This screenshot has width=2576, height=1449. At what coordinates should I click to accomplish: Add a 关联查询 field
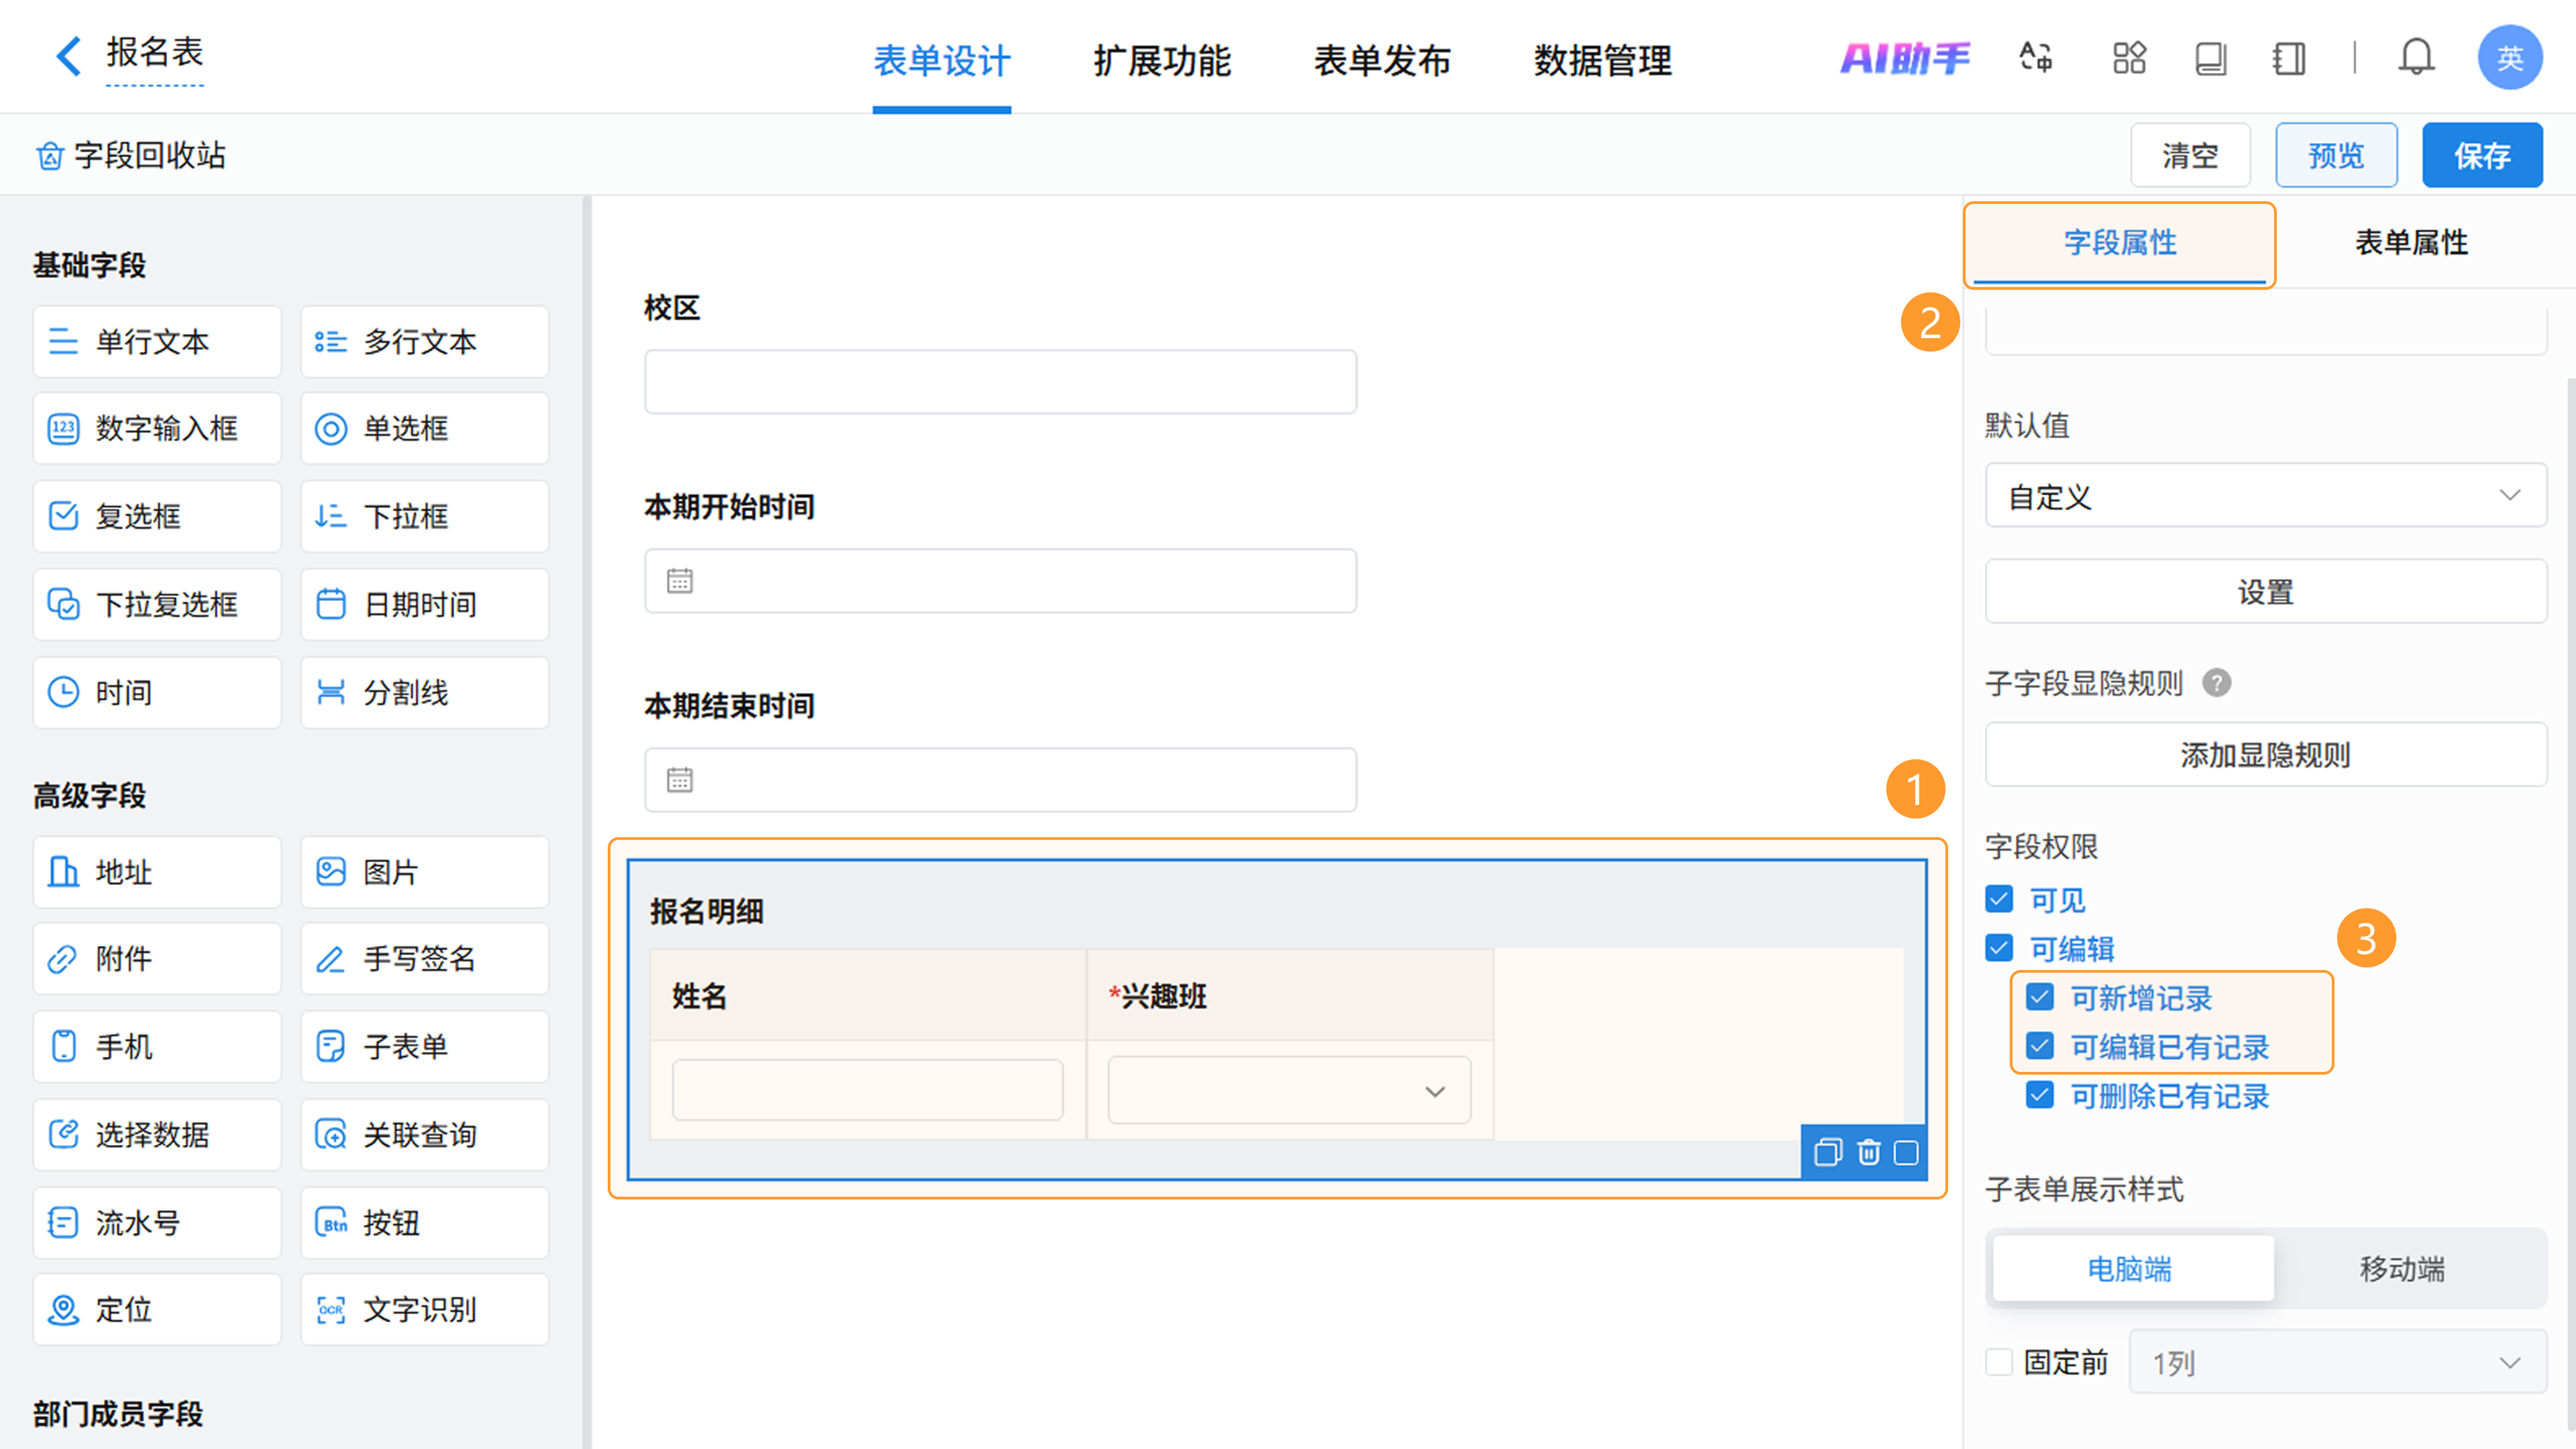(425, 1135)
